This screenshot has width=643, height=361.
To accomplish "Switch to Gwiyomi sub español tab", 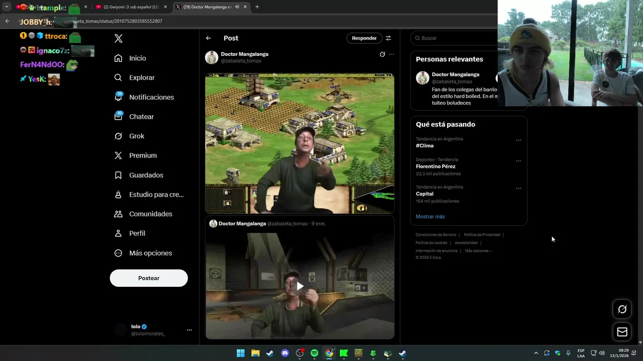I will (x=132, y=7).
